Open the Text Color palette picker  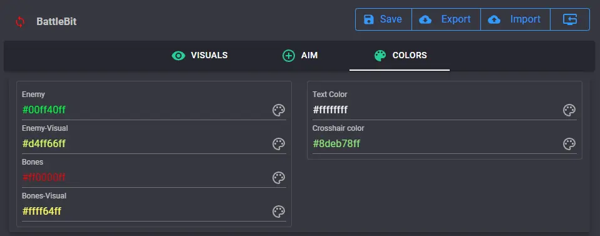(569, 110)
